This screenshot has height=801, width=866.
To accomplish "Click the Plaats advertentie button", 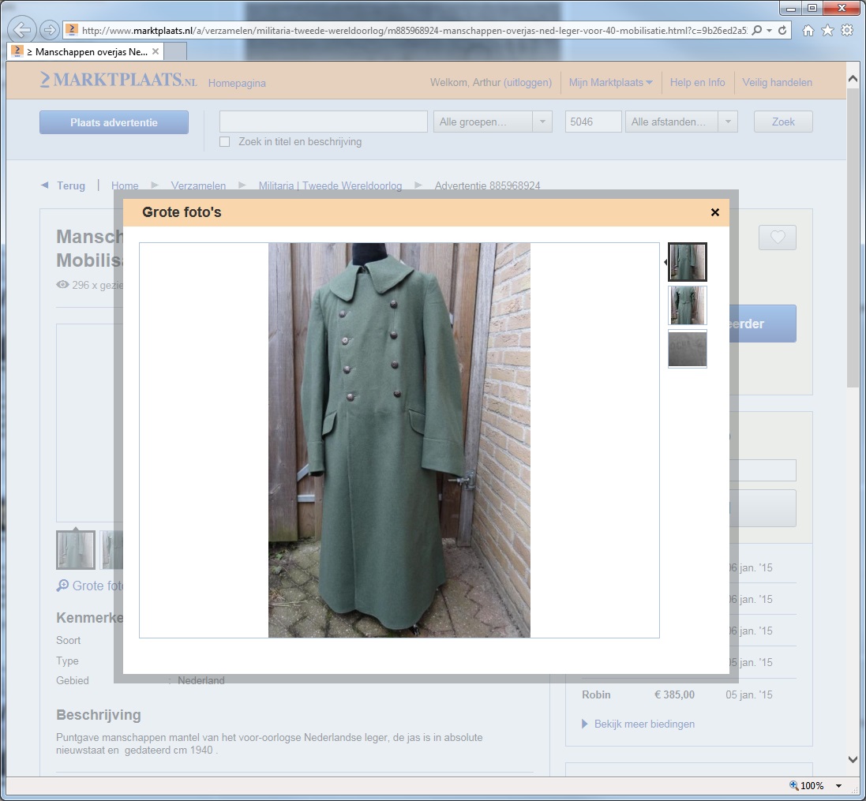I will (114, 122).
